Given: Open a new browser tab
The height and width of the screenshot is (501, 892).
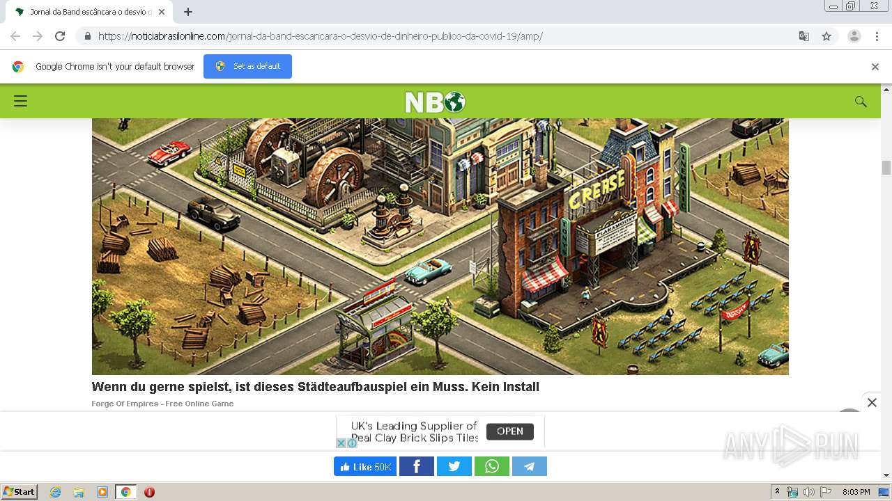Looking at the screenshot, I should (188, 12).
